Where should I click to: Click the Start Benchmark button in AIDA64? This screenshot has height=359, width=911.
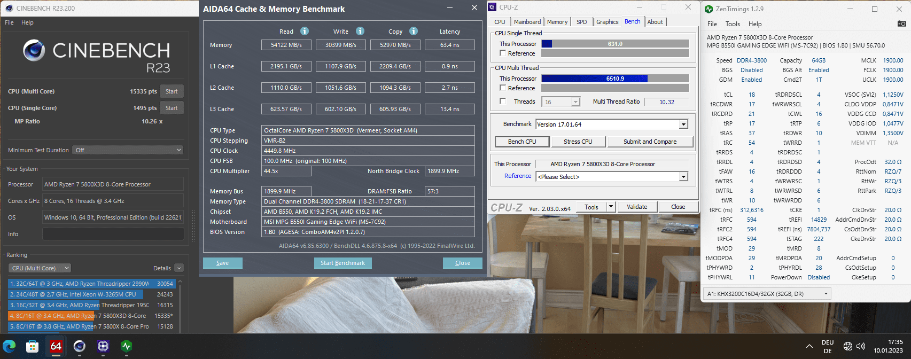click(x=342, y=263)
